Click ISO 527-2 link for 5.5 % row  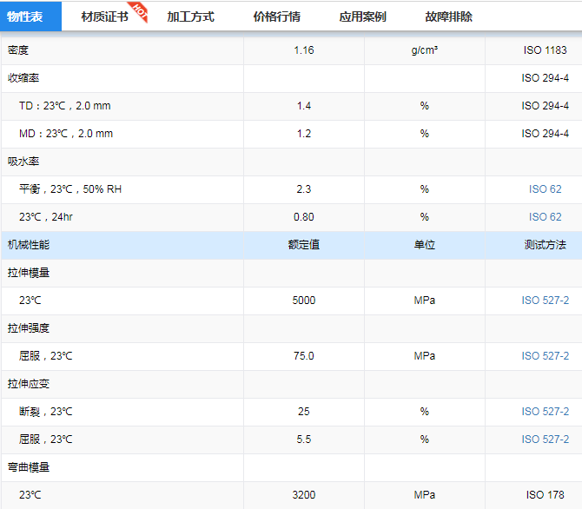coord(545,440)
